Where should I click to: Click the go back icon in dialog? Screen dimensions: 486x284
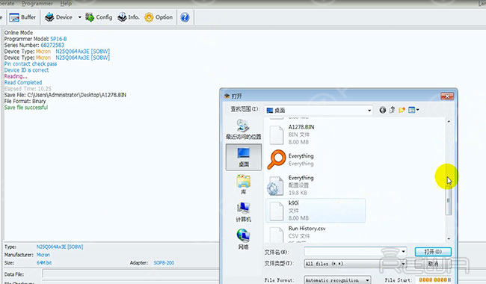pos(383,110)
